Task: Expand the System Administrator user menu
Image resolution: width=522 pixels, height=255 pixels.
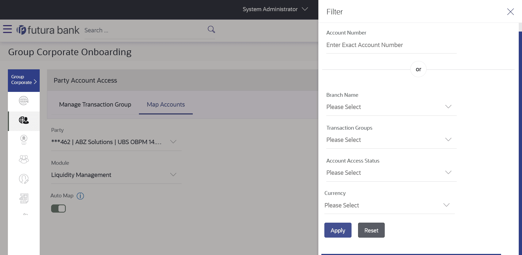Action: 275,9
